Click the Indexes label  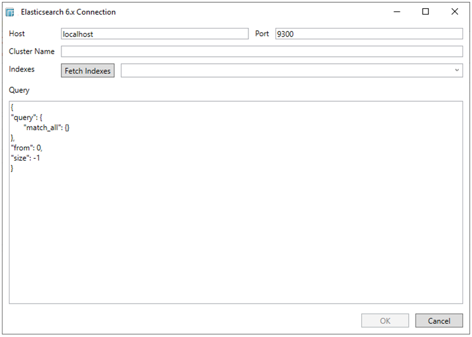coord(22,70)
